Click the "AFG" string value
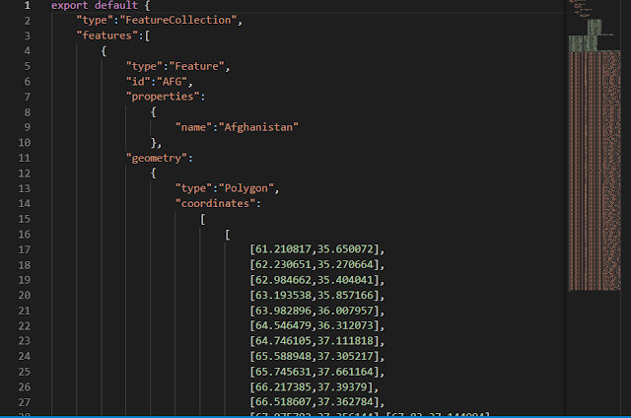 coord(172,82)
